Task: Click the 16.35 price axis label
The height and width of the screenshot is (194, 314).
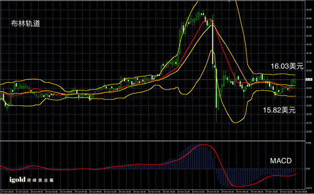Action: (x=309, y=9)
